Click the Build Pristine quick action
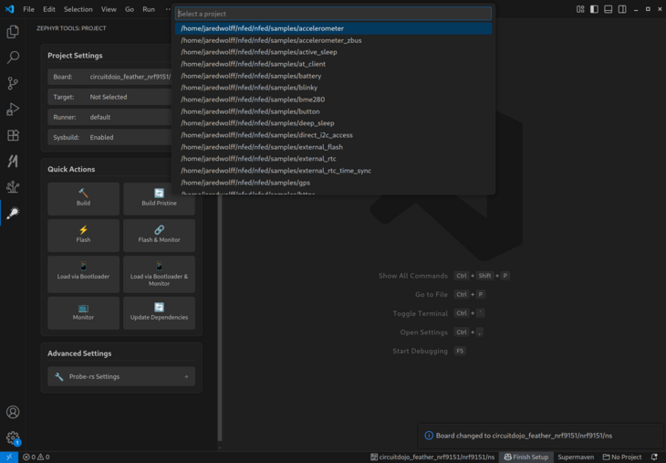 click(160, 198)
